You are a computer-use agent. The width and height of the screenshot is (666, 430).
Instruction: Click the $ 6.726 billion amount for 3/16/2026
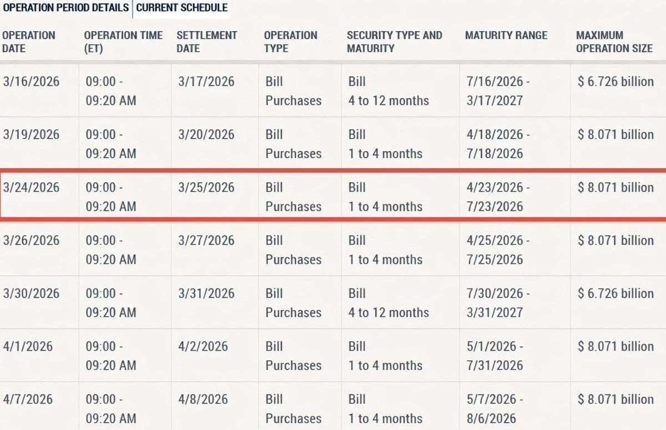tap(615, 82)
